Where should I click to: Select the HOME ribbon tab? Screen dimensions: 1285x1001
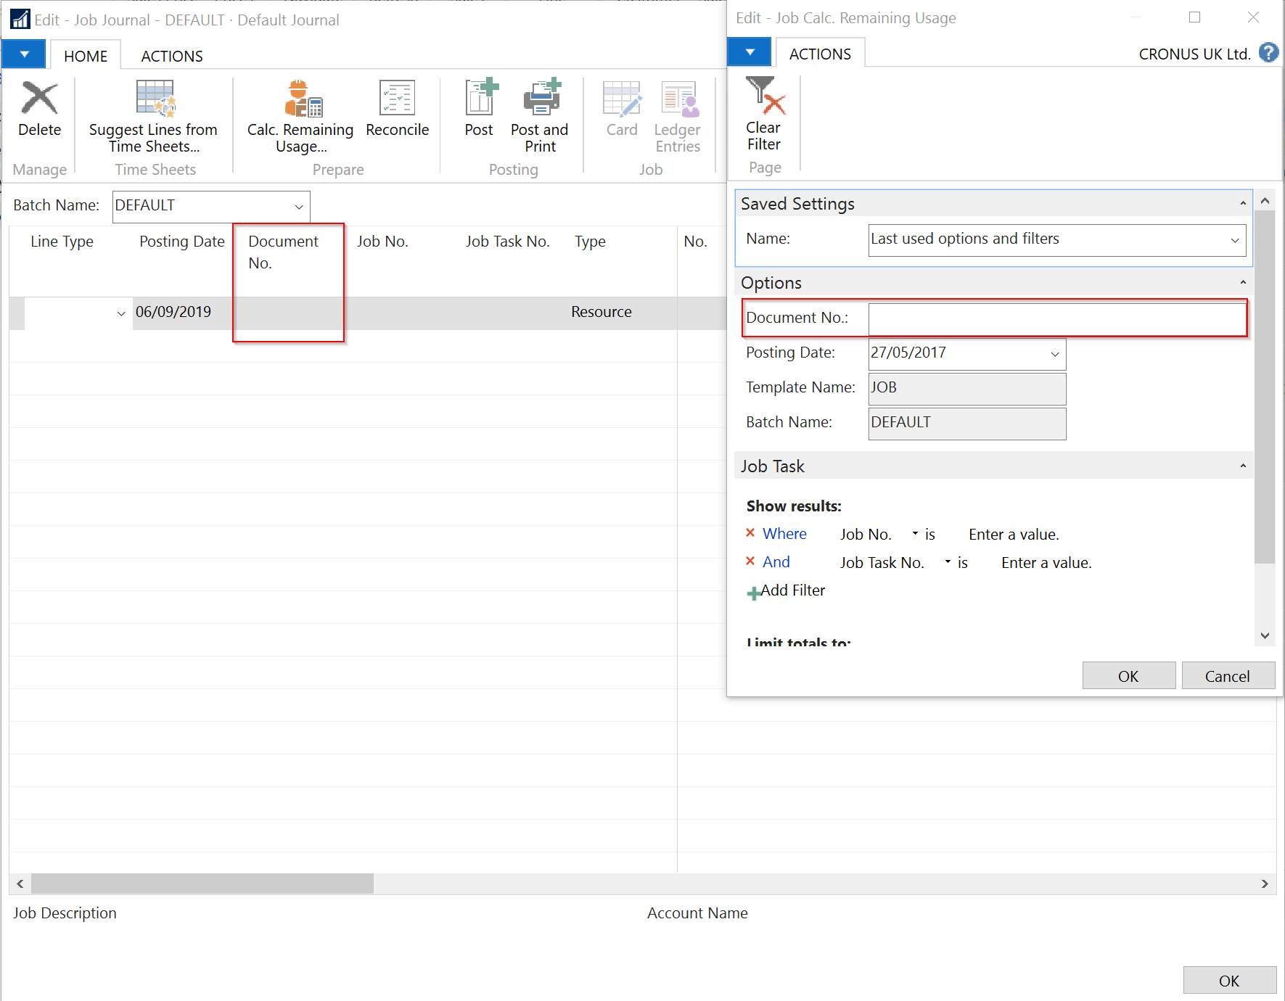pos(86,56)
